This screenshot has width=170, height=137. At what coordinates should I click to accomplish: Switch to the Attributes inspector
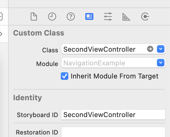click(x=108, y=17)
